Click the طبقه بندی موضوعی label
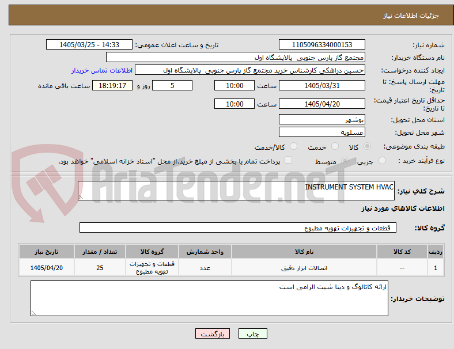454x349 pixels. tap(414, 146)
